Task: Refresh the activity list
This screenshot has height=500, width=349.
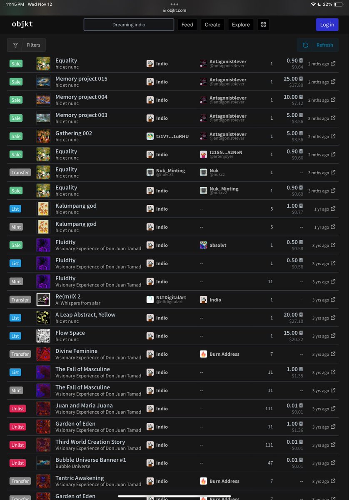Action: tap(317, 45)
